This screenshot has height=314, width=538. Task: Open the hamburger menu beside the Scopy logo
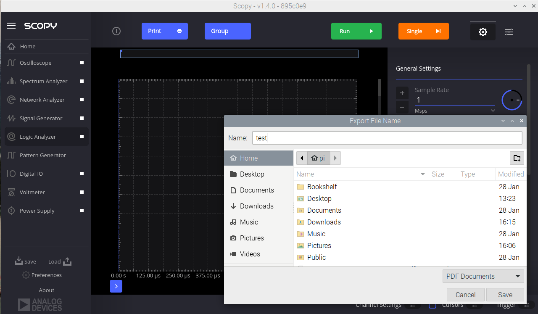point(11,26)
